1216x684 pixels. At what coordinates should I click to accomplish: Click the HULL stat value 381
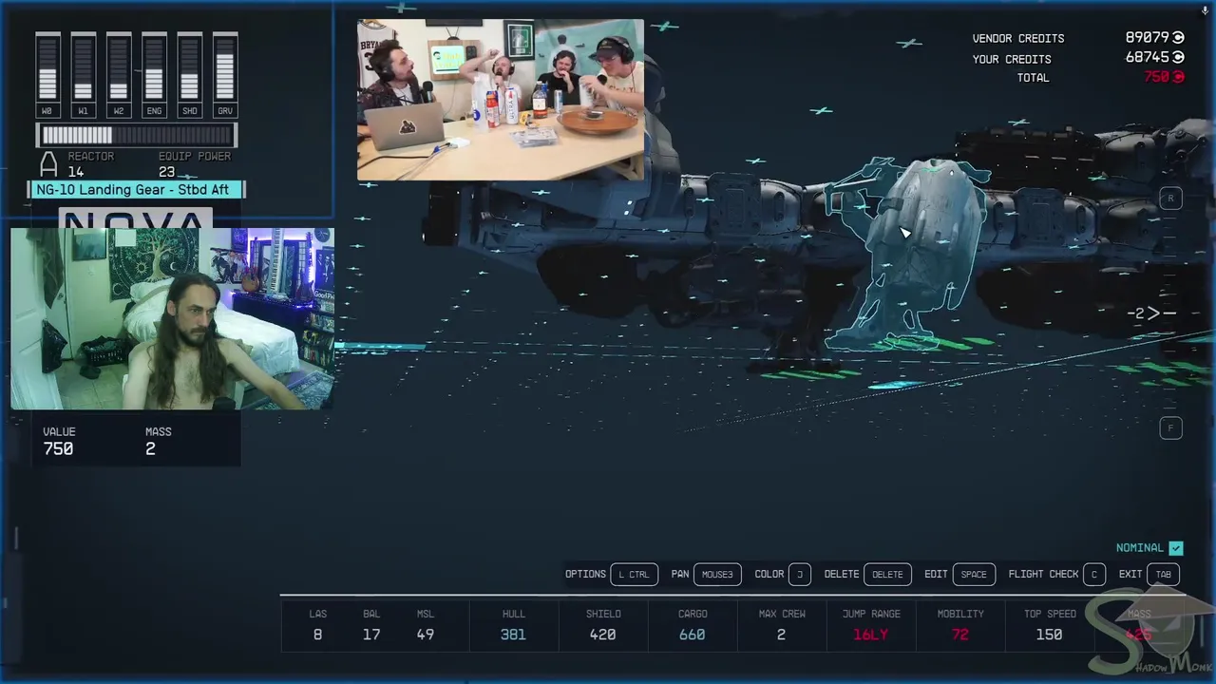(x=513, y=635)
